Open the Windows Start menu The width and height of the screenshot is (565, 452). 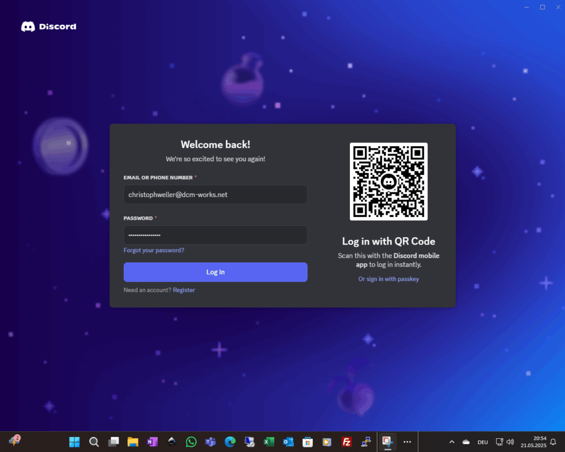74,442
